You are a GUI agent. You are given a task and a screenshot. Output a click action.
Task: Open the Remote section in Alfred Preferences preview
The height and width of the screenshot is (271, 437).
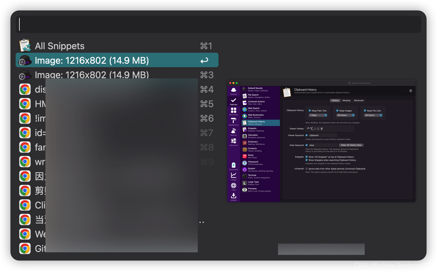(x=234, y=132)
